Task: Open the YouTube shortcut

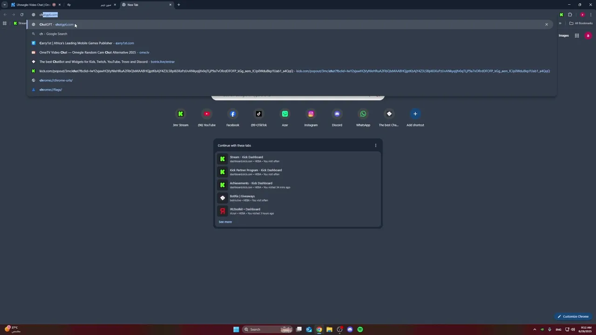Action: [x=207, y=118]
